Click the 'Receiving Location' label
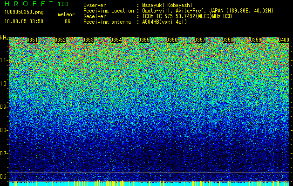 point(109,11)
